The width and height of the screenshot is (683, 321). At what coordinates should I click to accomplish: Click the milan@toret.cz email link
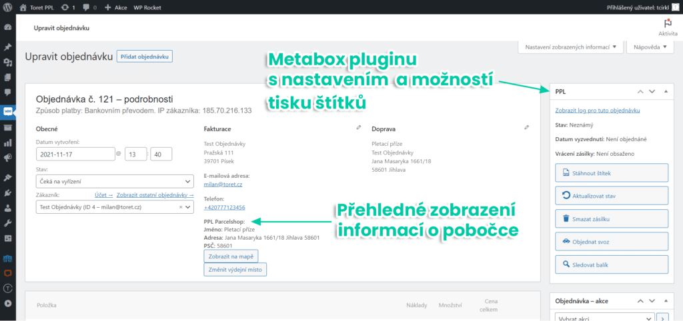(x=223, y=184)
